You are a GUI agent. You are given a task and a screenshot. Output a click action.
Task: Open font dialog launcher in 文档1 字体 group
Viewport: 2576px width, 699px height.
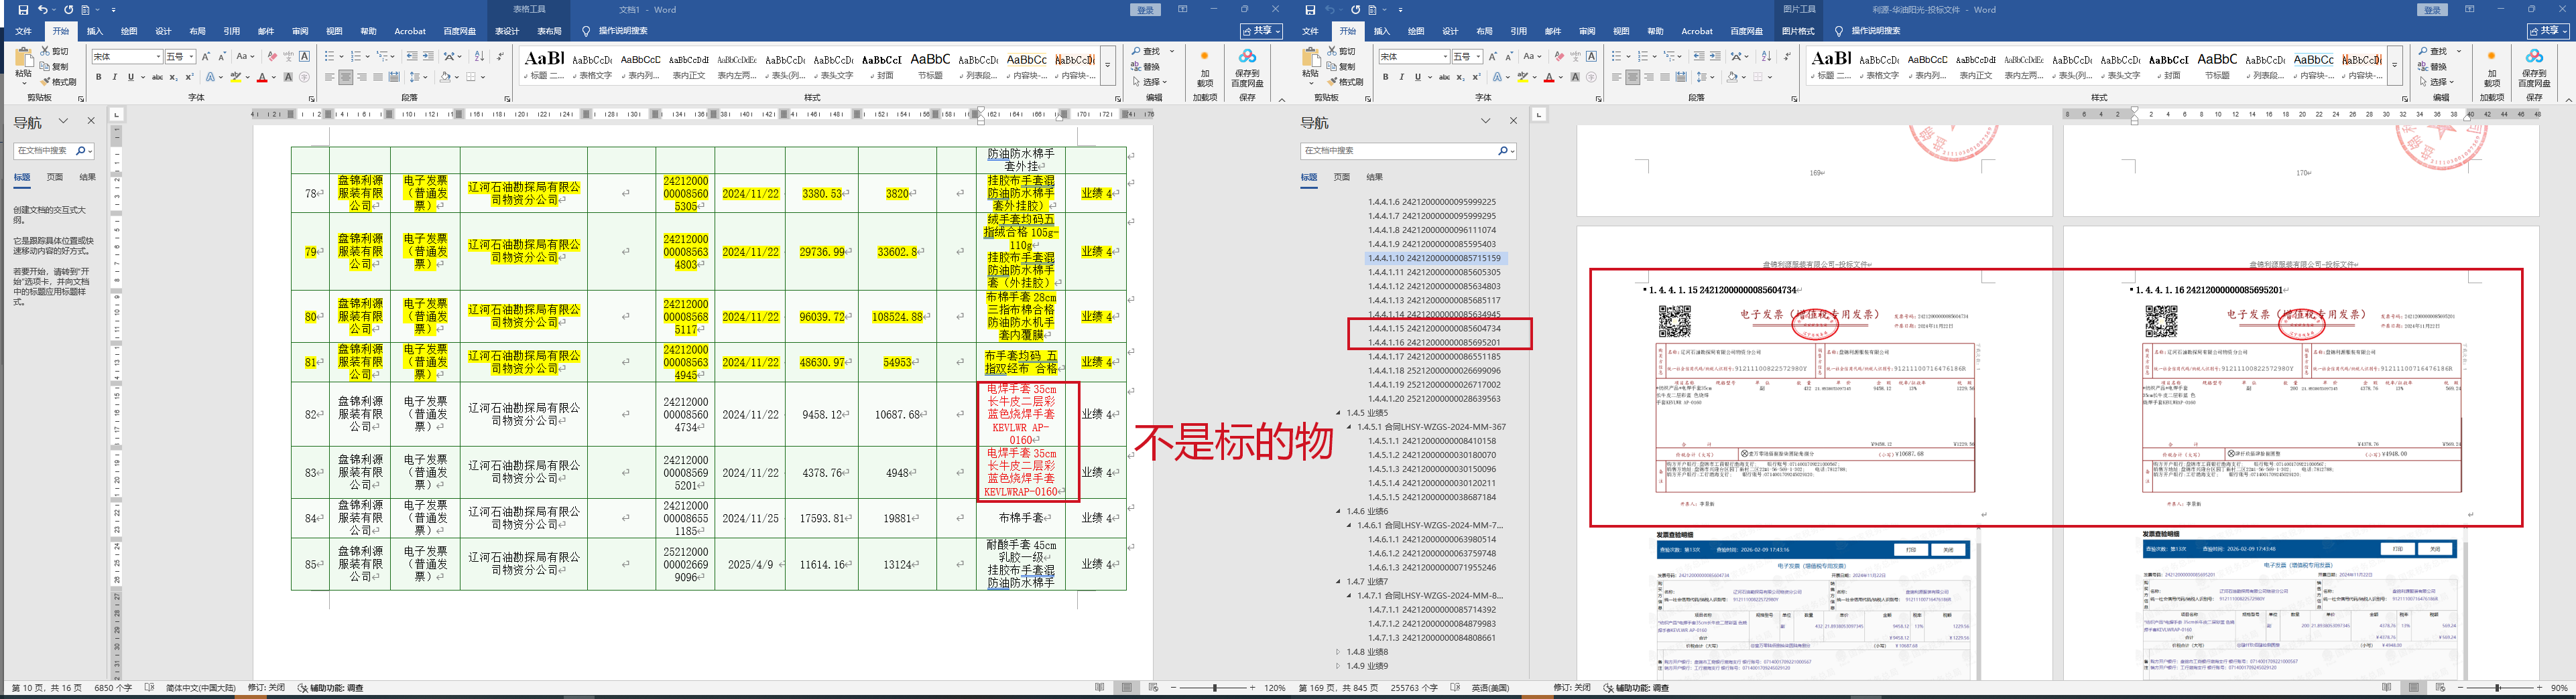pyautogui.click(x=312, y=99)
